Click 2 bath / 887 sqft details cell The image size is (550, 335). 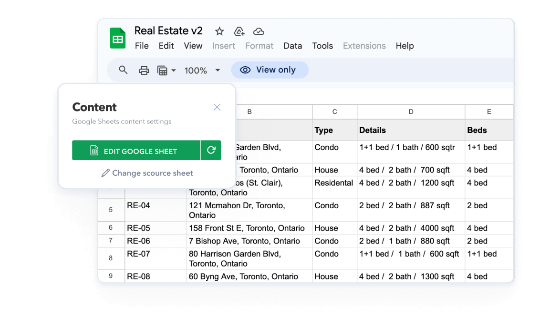(411, 210)
